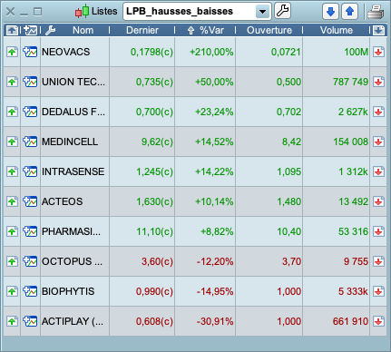Open chart for INTRASENSE
This screenshot has height=352, width=391.
click(30, 171)
